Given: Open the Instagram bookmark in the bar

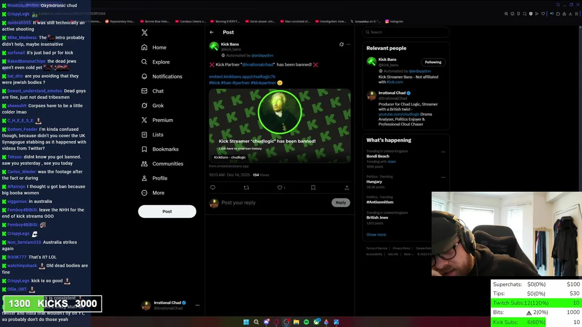Looking at the screenshot, I should coord(394,21).
